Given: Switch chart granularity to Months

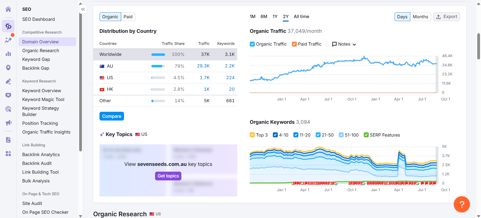Looking at the screenshot, I should click(x=420, y=17).
